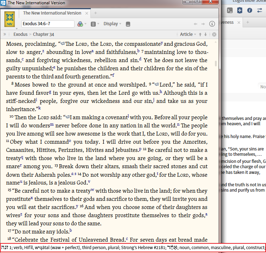Open footnote x after "prostitute"
This screenshot has width=266, height=253.
32,198
